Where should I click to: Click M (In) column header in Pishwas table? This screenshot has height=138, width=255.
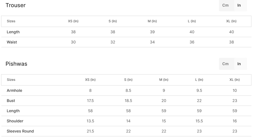164,80
